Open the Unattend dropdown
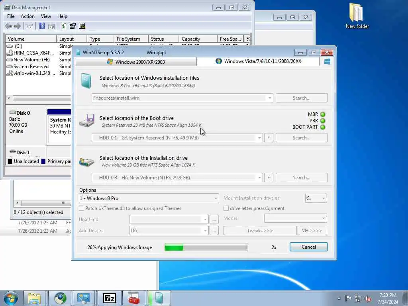Image resolution: width=408 pixels, height=306 pixels. [205, 220]
